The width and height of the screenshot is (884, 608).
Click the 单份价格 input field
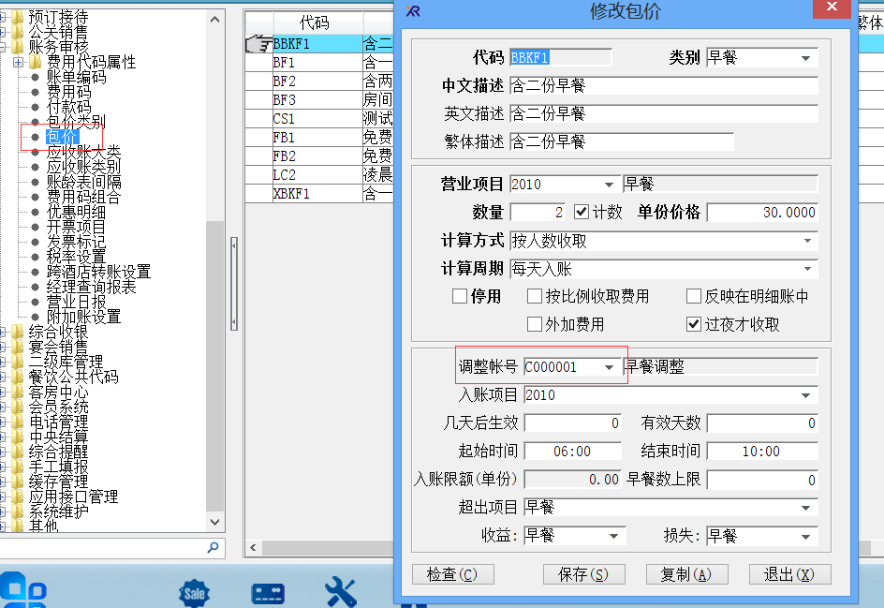762,213
